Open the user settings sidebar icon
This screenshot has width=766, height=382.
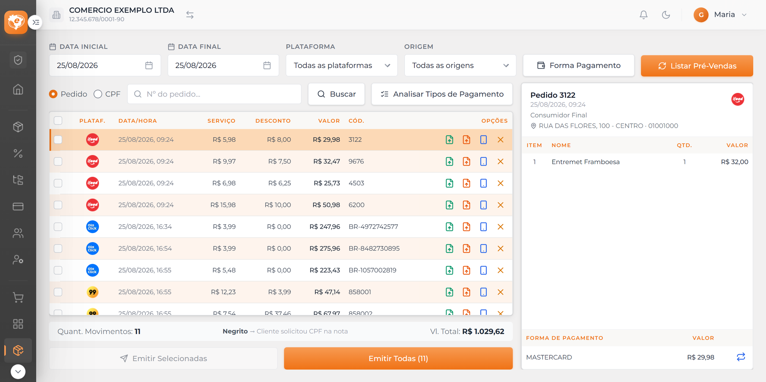click(18, 260)
